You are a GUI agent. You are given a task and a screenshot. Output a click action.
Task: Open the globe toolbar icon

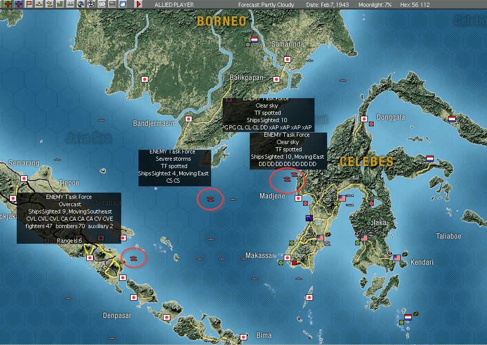click(x=81, y=4)
